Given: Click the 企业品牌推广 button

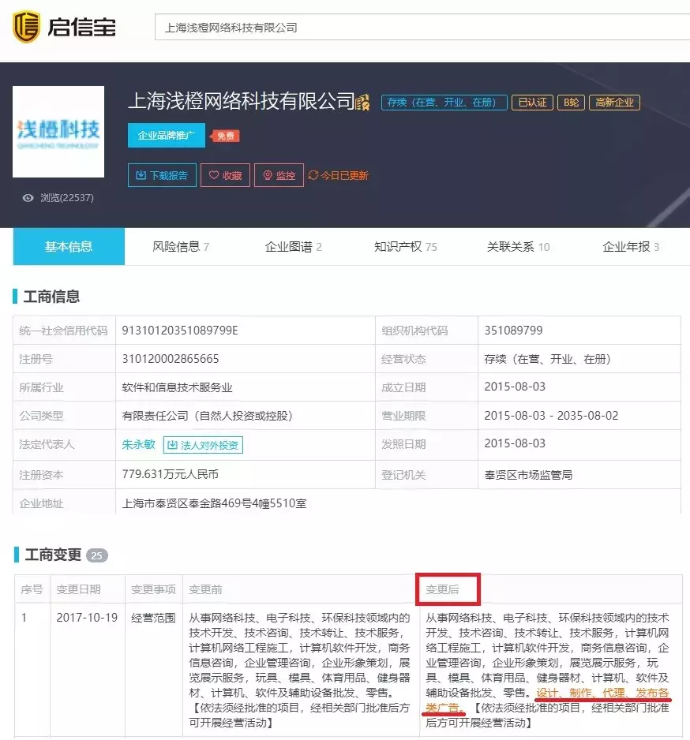Looking at the screenshot, I should tap(167, 136).
